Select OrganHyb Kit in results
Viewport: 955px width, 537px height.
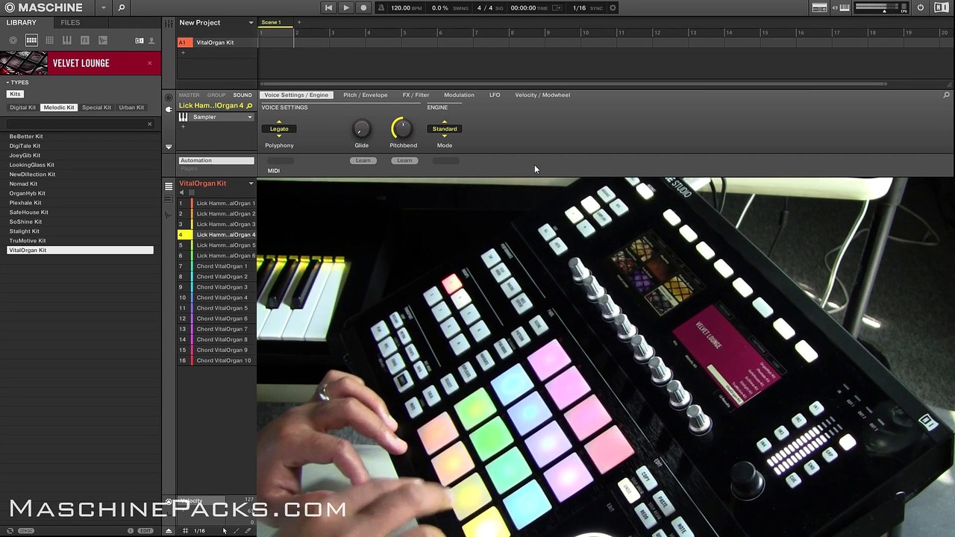point(27,193)
